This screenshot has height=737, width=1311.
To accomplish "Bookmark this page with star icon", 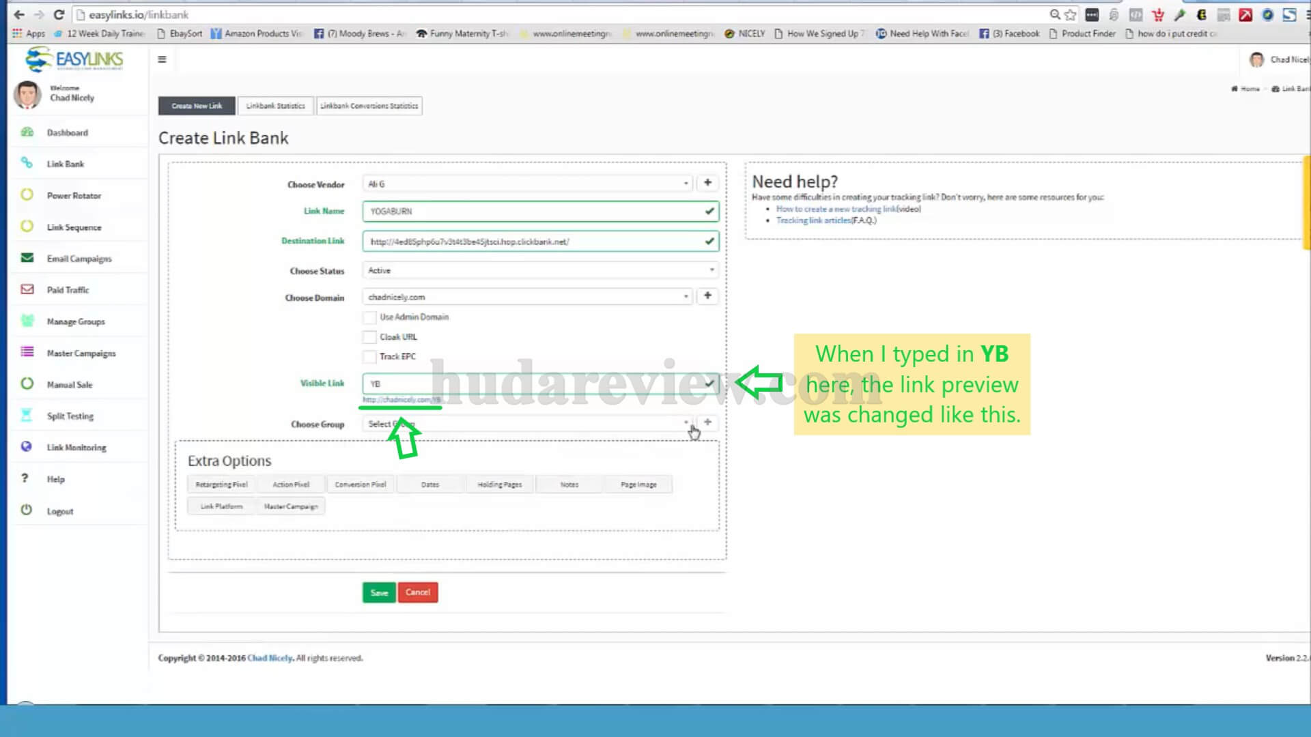I will (1070, 14).
